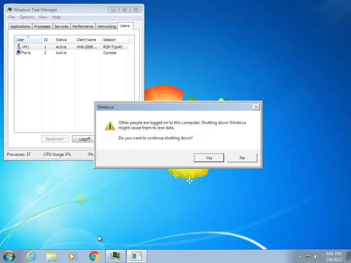Minimize the Task Manager window
351x263 pixels.
click(113, 10)
